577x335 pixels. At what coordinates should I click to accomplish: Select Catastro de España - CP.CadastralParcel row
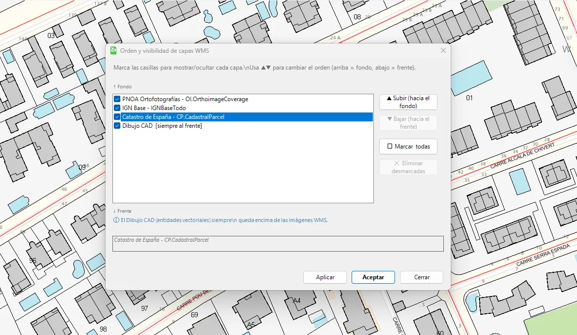tap(243, 117)
